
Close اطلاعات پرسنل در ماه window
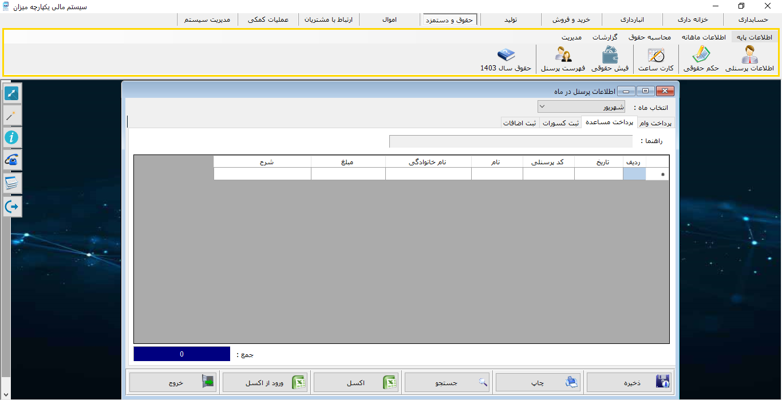click(665, 91)
